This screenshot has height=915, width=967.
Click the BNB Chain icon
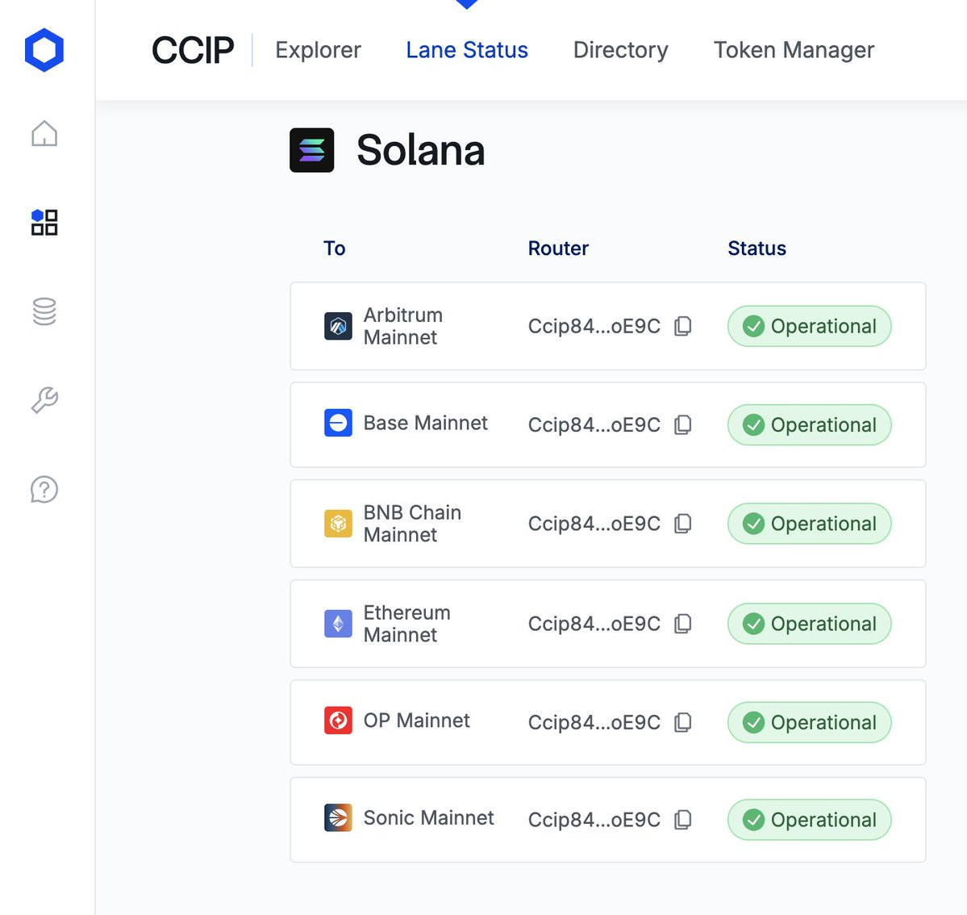coord(338,523)
